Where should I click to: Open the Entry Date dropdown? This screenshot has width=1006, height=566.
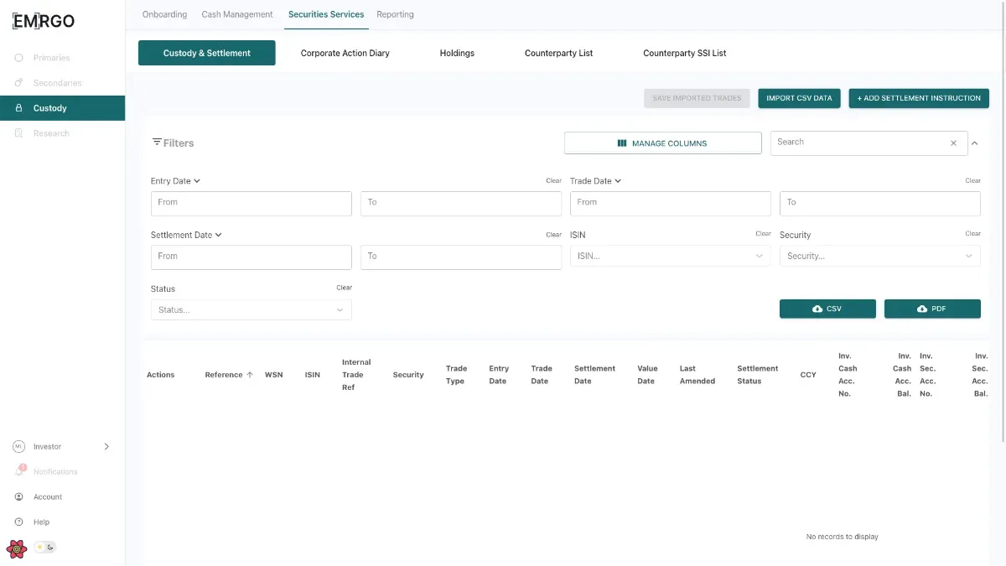175,181
